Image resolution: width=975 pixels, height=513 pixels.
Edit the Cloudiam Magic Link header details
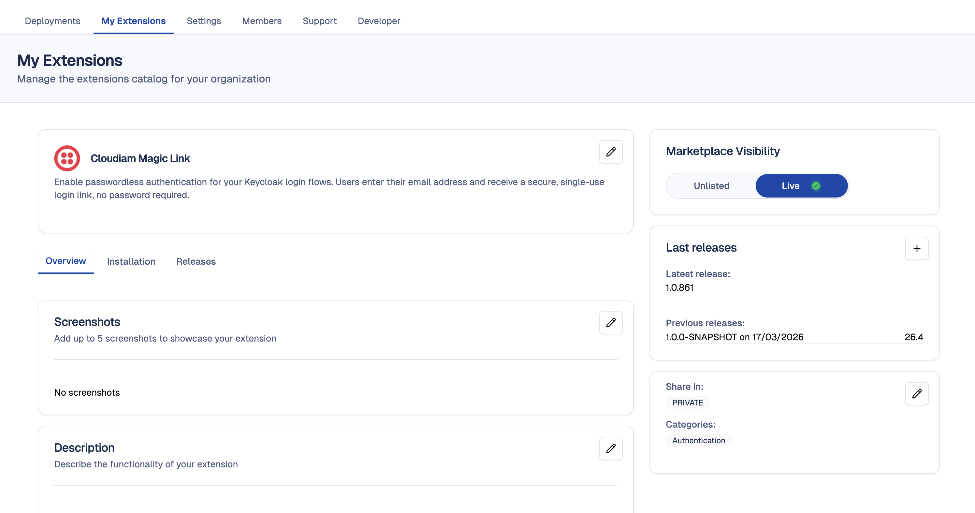click(610, 152)
